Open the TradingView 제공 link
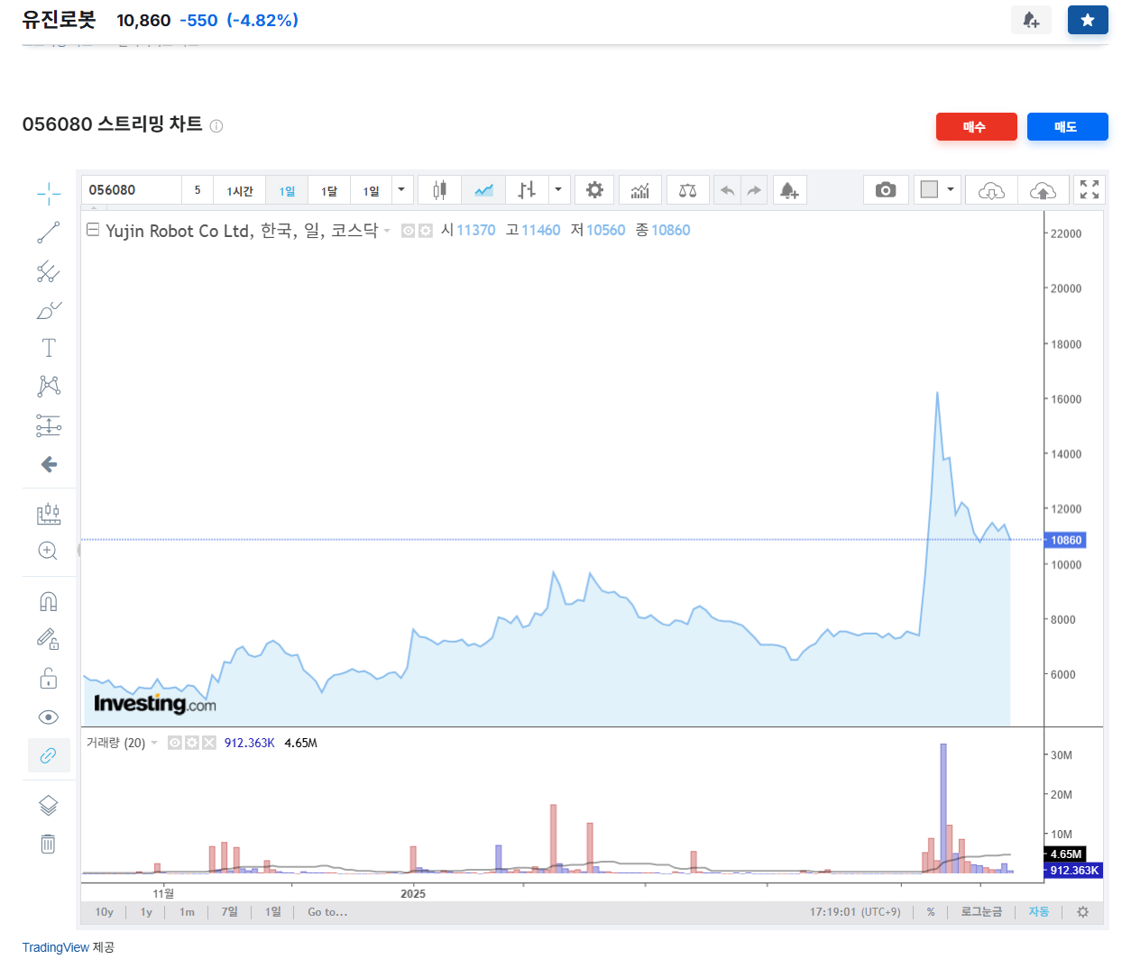The height and width of the screenshot is (959, 1131). click(x=56, y=947)
